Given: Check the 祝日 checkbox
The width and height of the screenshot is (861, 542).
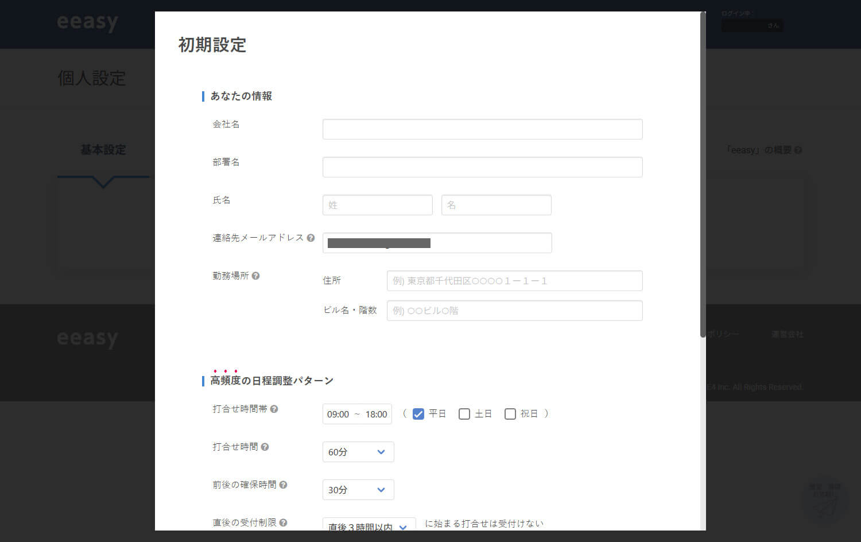Looking at the screenshot, I should click(510, 414).
